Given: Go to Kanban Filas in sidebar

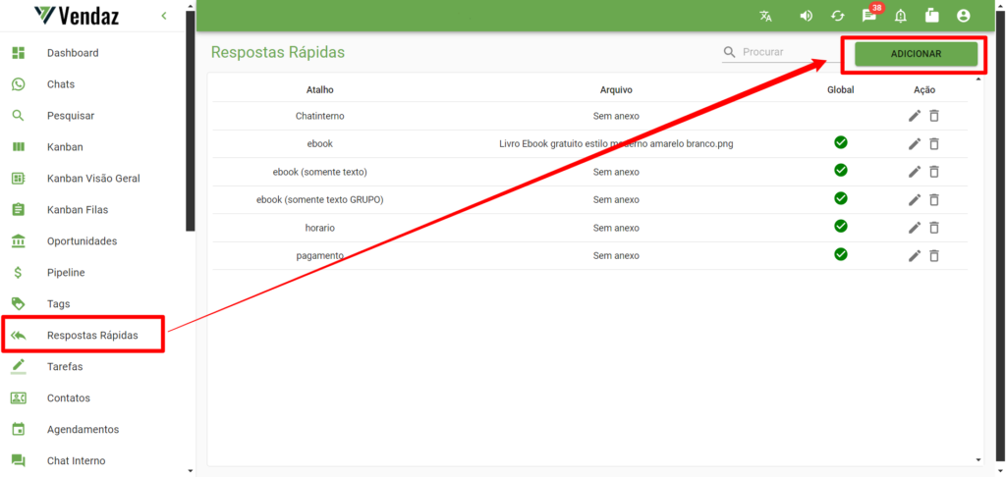Looking at the screenshot, I should pyautogui.click(x=77, y=210).
